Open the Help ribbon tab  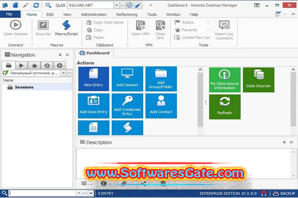point(194,14)
